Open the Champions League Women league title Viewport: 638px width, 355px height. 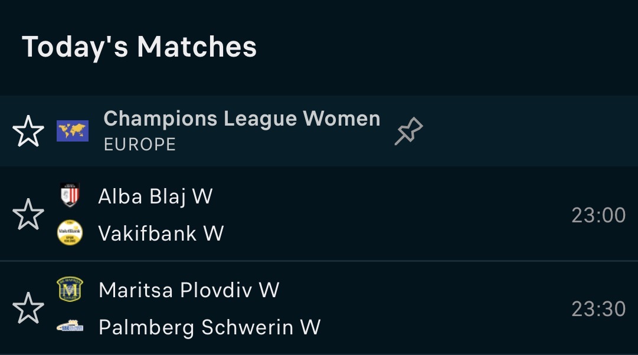tap(241, 119)
